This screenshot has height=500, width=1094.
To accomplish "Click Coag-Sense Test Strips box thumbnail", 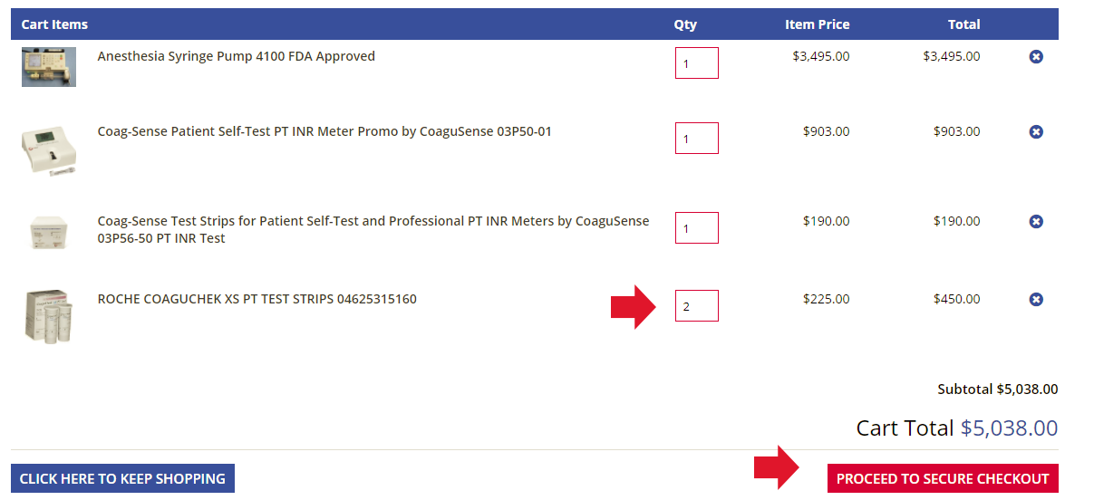I will [49, 231].
